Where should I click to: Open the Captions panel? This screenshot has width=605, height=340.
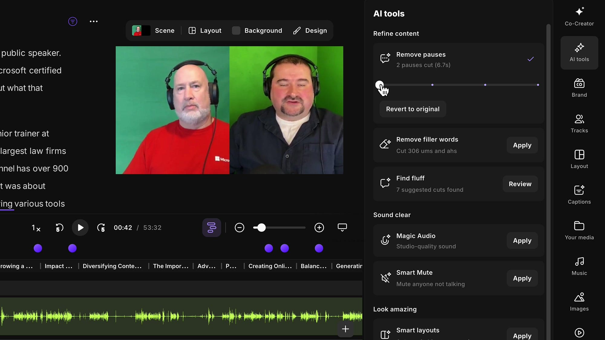point(579,194)
